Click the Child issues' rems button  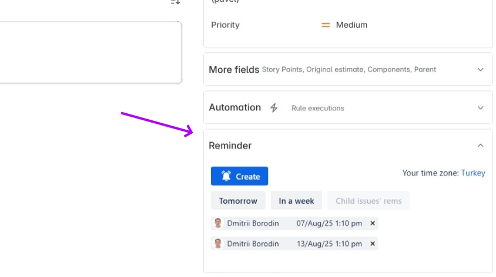[x=368, y=201]
